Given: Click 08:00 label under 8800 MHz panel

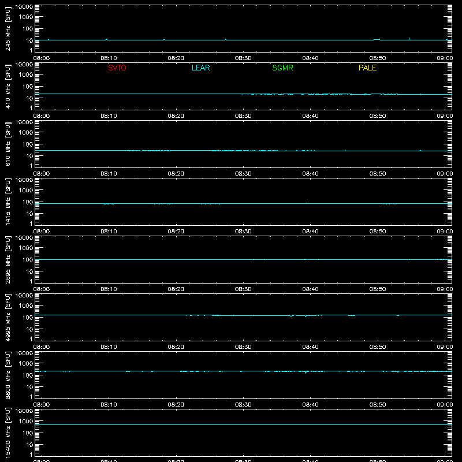Looking at the screenshot, I should [x=42, y=405].
